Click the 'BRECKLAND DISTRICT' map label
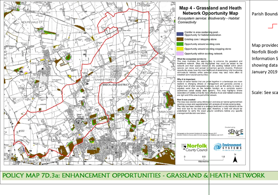 pyautogui.click(x=116, y=85)
